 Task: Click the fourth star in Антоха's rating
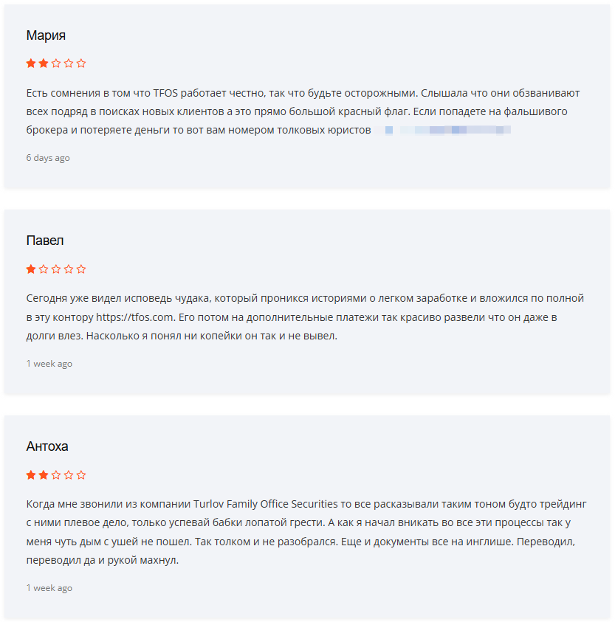(69, 475)
